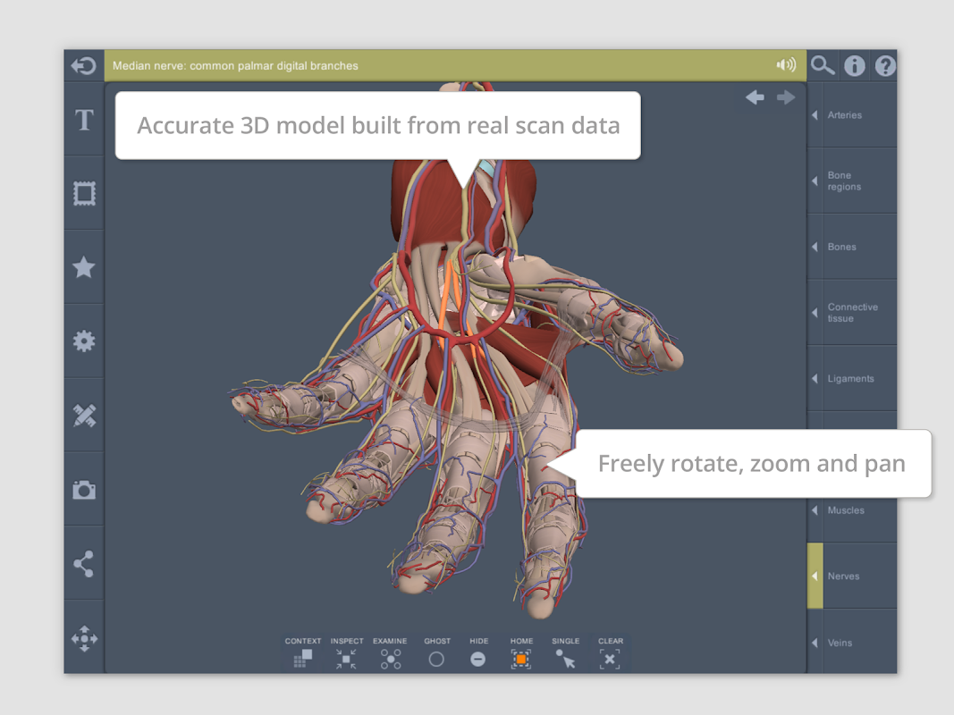Click the back arrow icon in top-left corner
Viewport: 954px width, 715px height.
(x=84, y=65)
